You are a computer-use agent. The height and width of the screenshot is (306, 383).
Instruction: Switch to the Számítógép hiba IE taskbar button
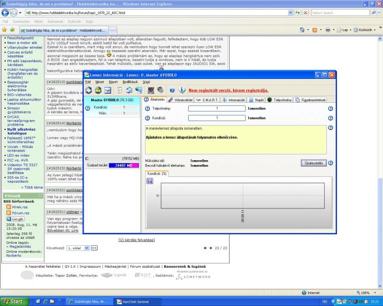[x=90, y=302]
